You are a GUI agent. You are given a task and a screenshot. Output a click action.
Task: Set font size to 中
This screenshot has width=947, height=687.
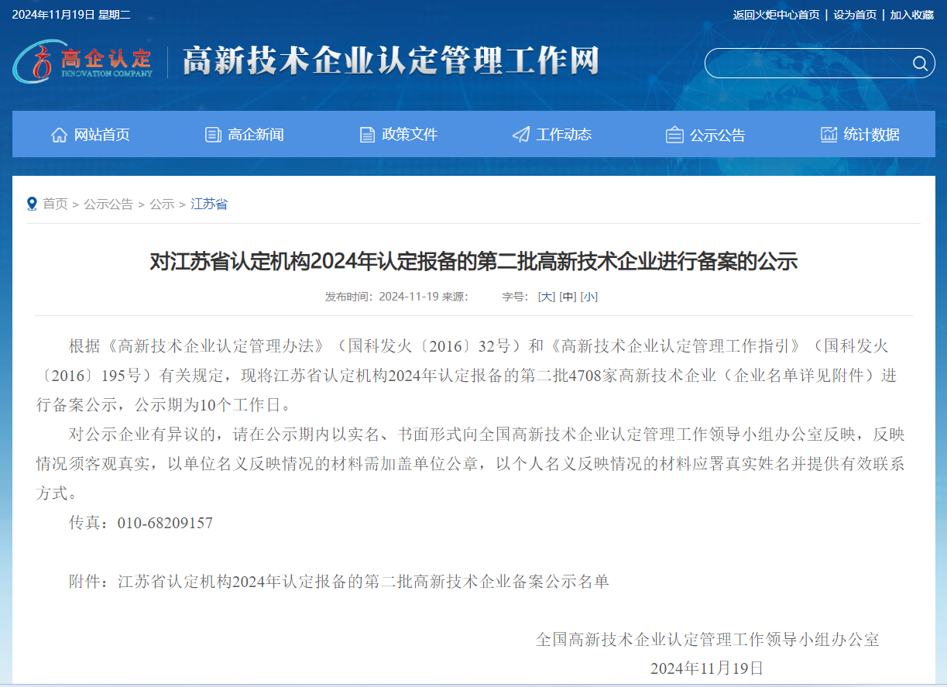point(568,297)
